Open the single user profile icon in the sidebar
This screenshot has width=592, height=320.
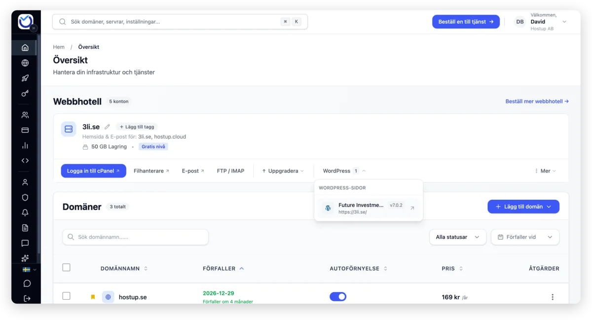pyautogui.click(x=25, y=182)
